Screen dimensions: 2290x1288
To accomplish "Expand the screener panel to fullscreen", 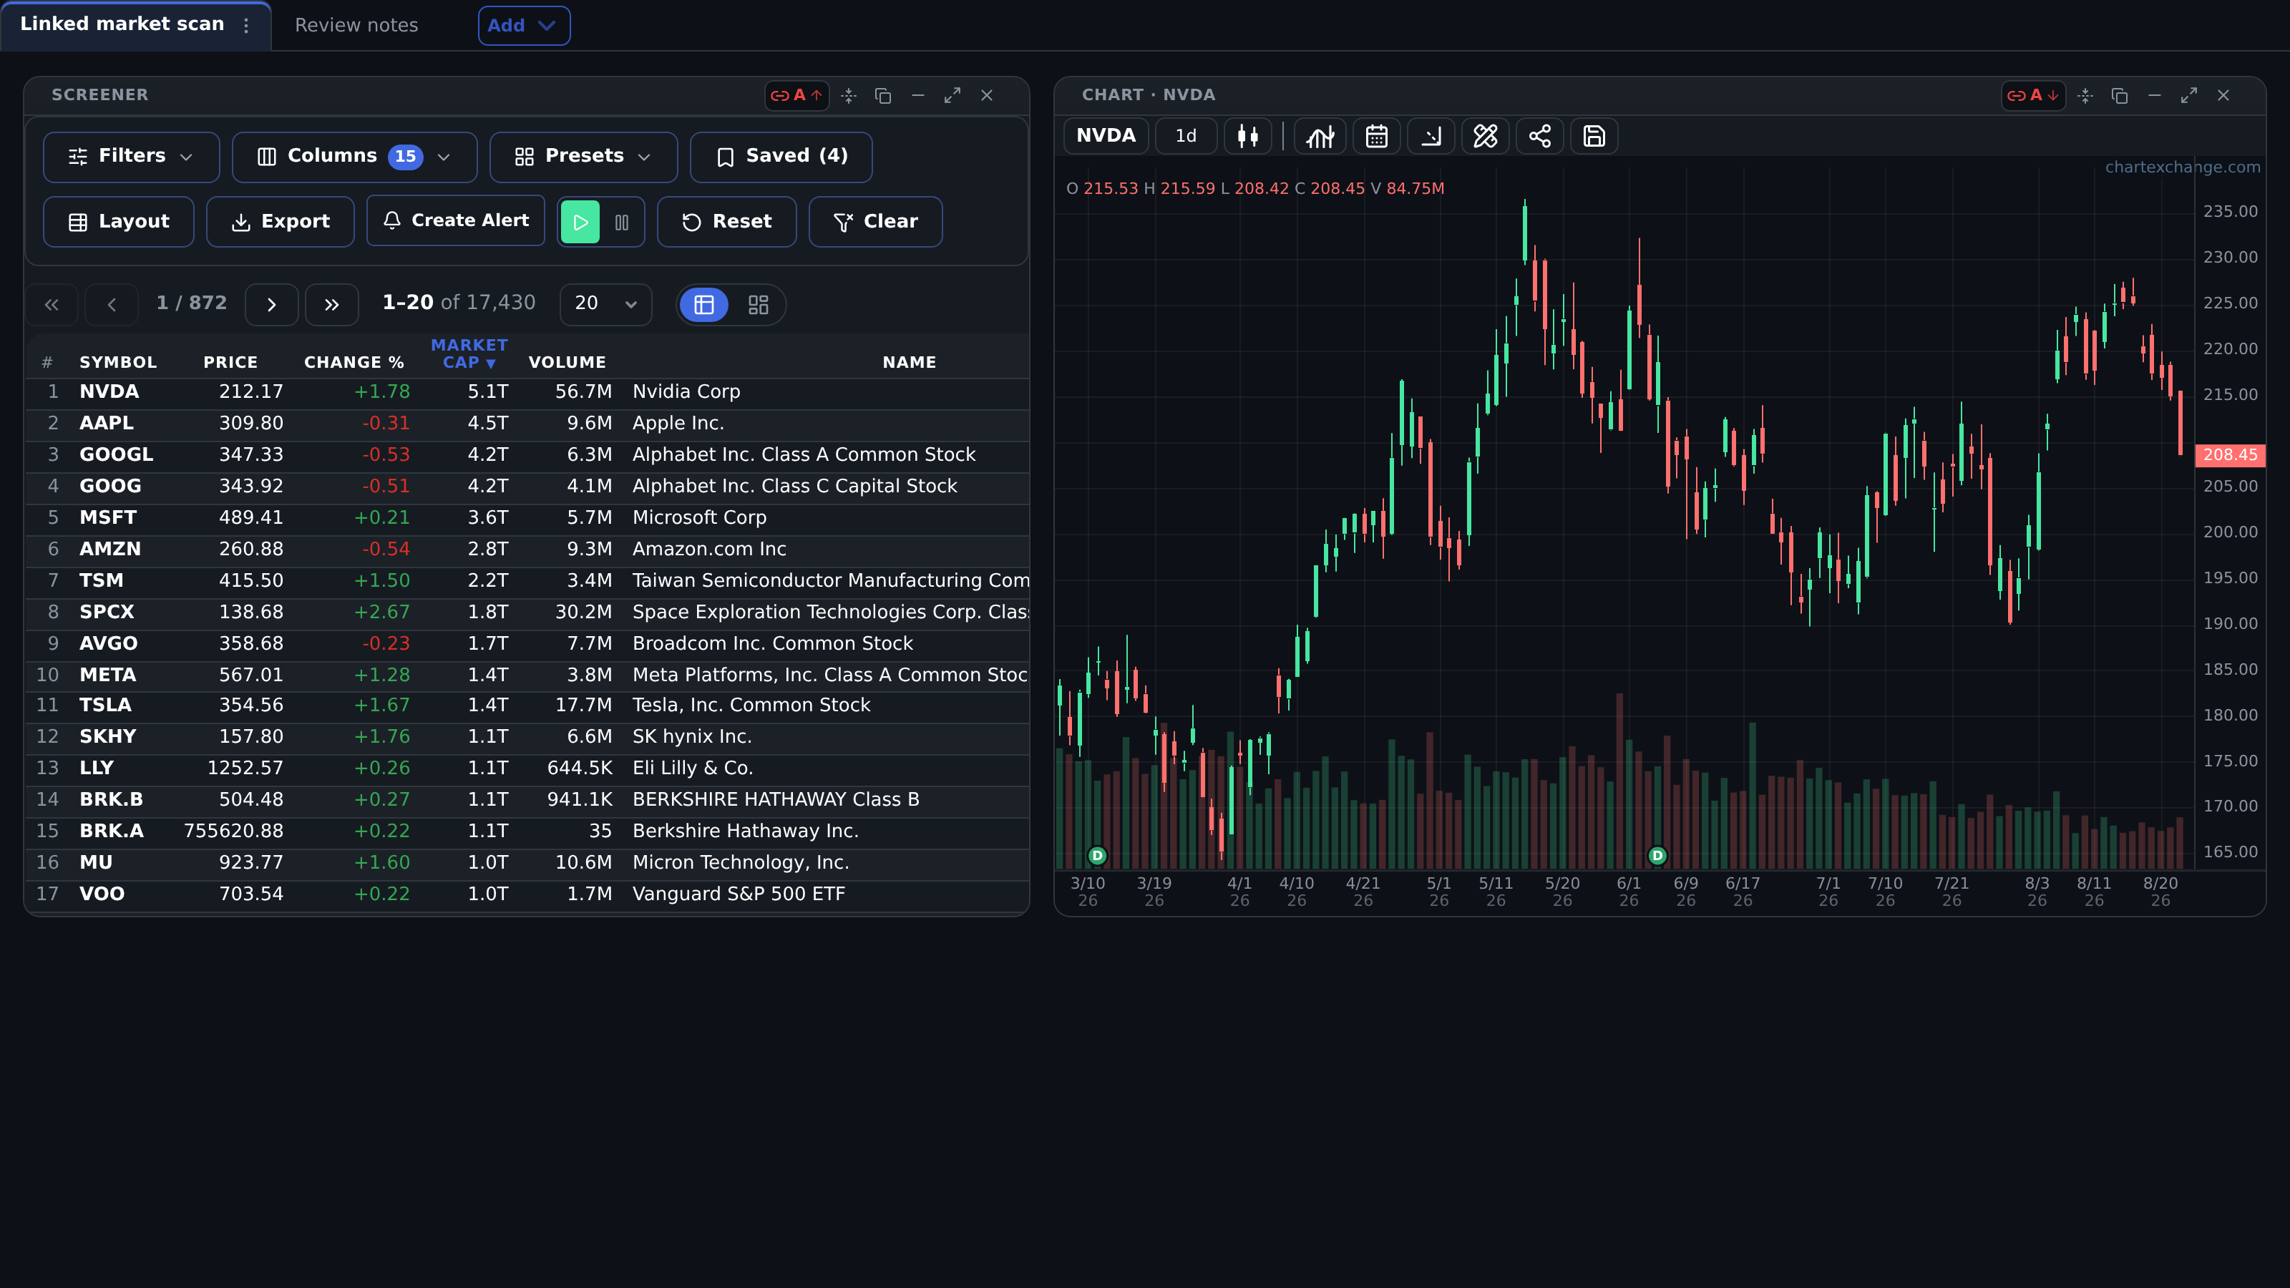I will tap(952, 95).
